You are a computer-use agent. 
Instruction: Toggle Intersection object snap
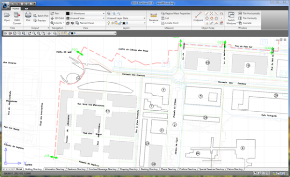pyautogui.click(x=212, y=14)
